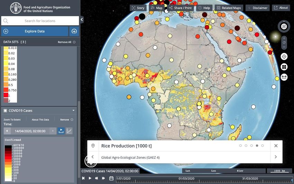Slow down timeline playback
294x184 pixels.
tap(97, 178)
